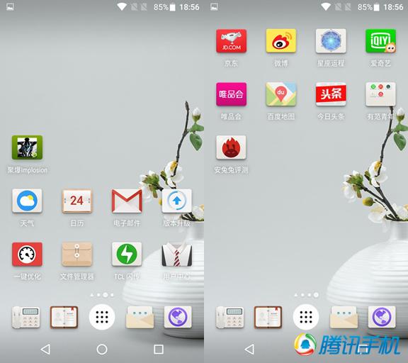Open the 京东 JD.COM shopping app
Viewport: 408px width, 363px height.
coord(232,41)
